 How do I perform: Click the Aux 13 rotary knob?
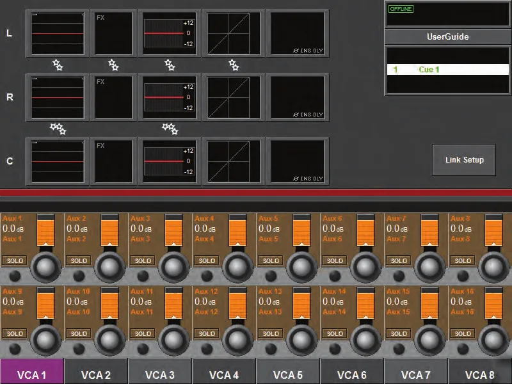301,340
